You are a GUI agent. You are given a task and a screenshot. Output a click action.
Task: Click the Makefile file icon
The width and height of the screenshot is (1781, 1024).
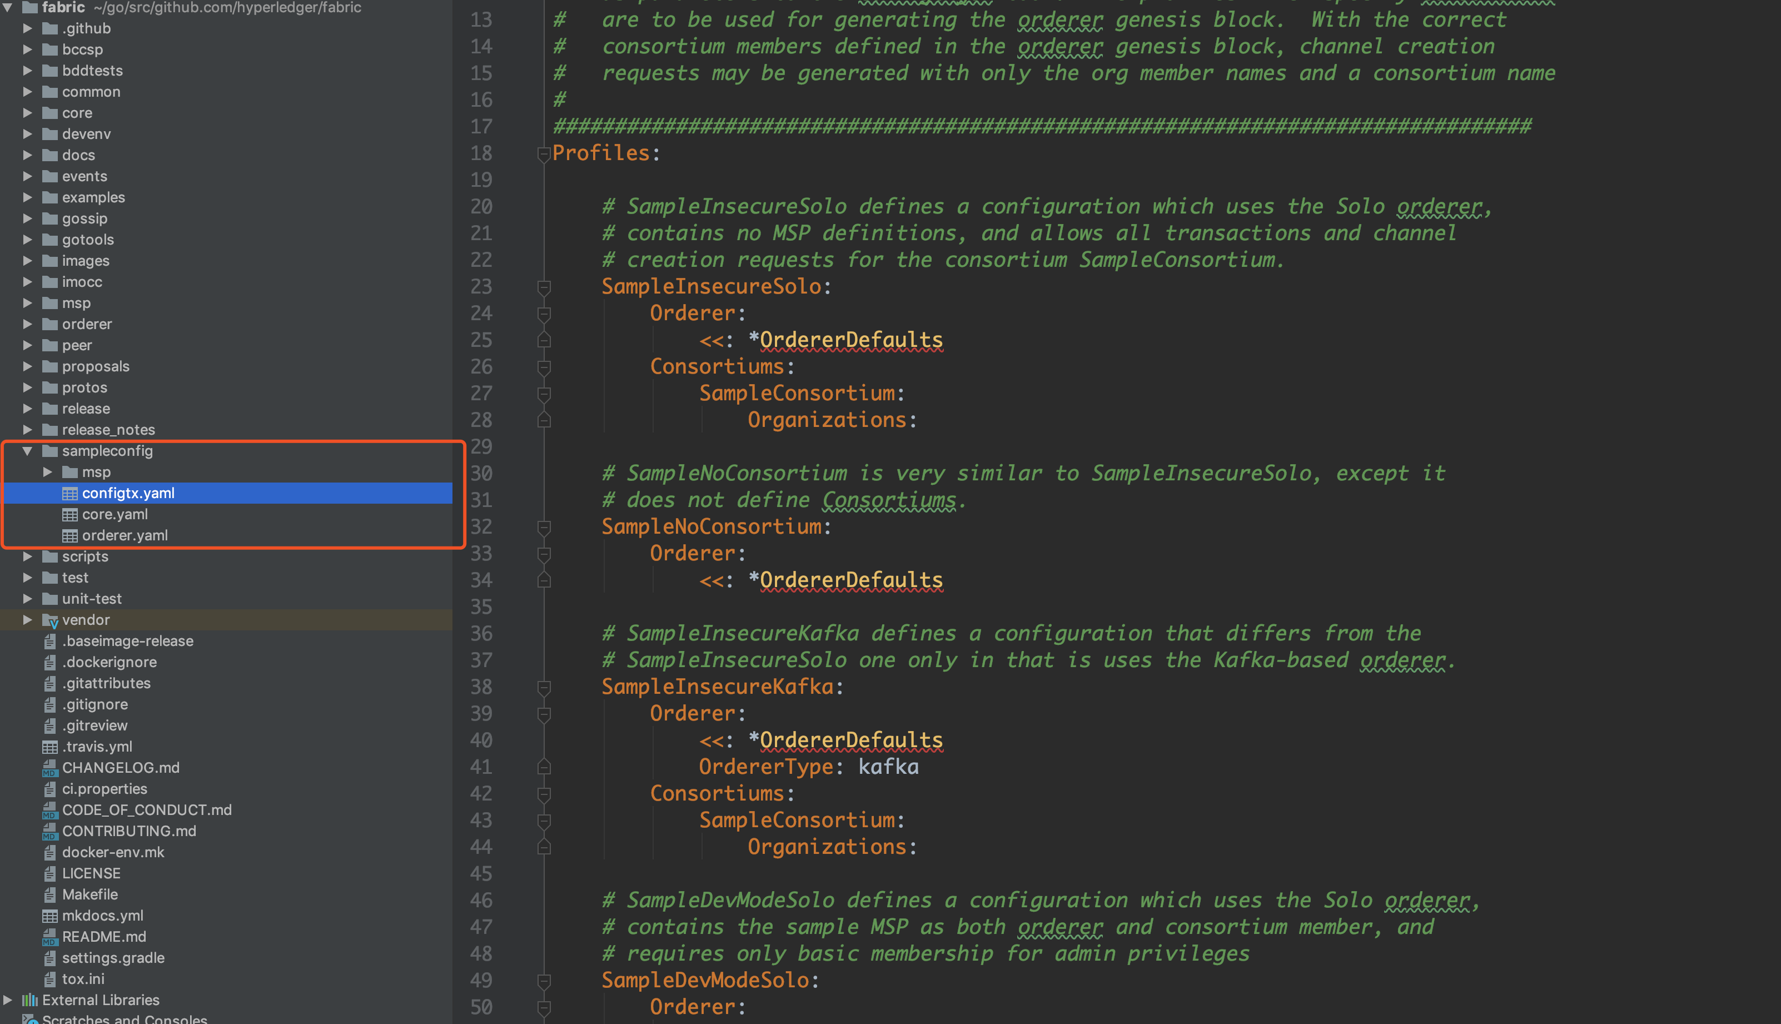49,894
